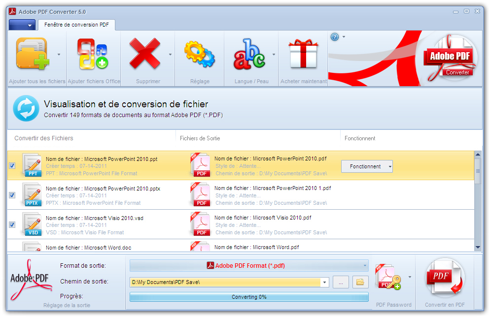This screenshot has width=489, height=317.
Task: Click the Fichiers de Sortie column header
Action: 200,138
